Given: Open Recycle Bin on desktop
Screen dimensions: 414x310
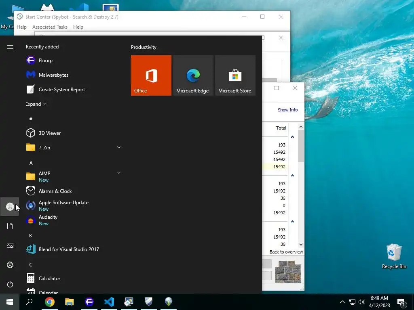Looking at the screenshot, I should 394,256.
